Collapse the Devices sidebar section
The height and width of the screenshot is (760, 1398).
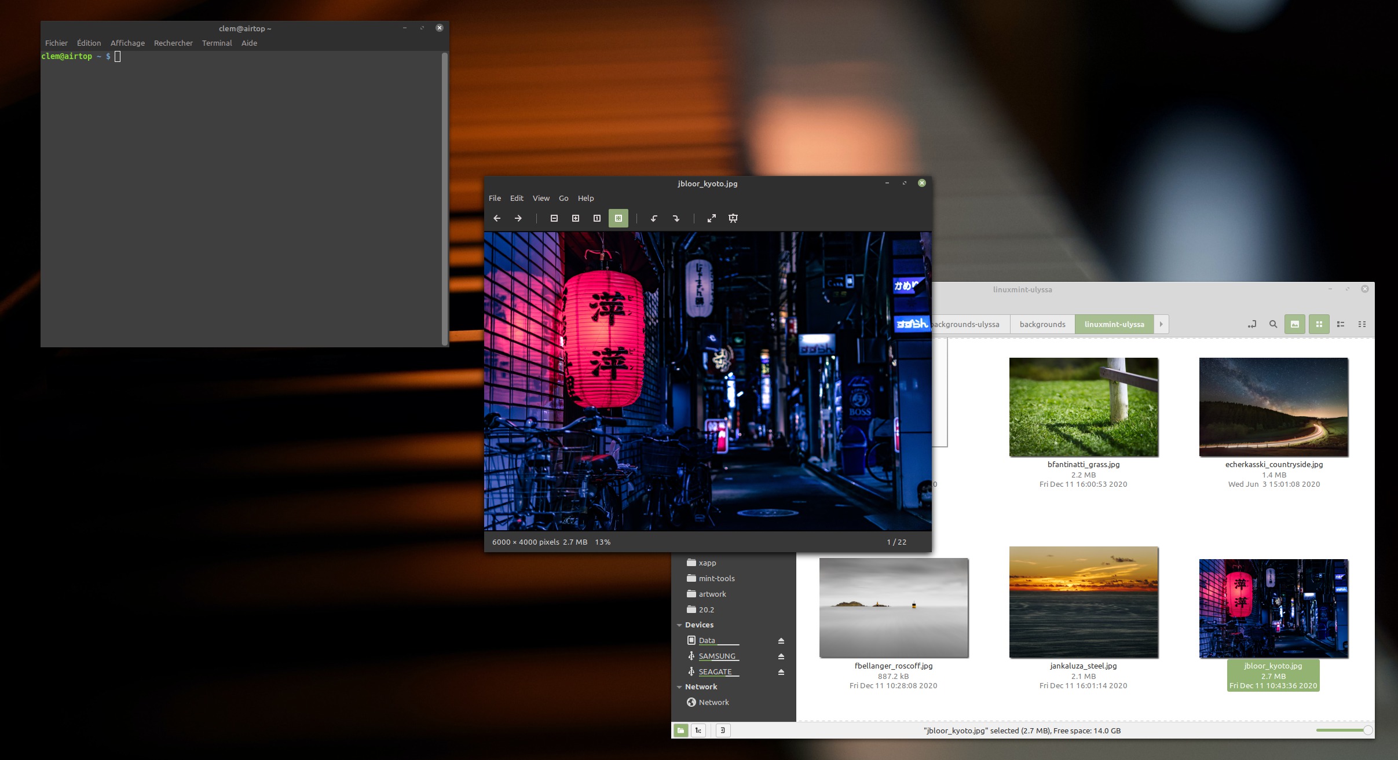679,625
